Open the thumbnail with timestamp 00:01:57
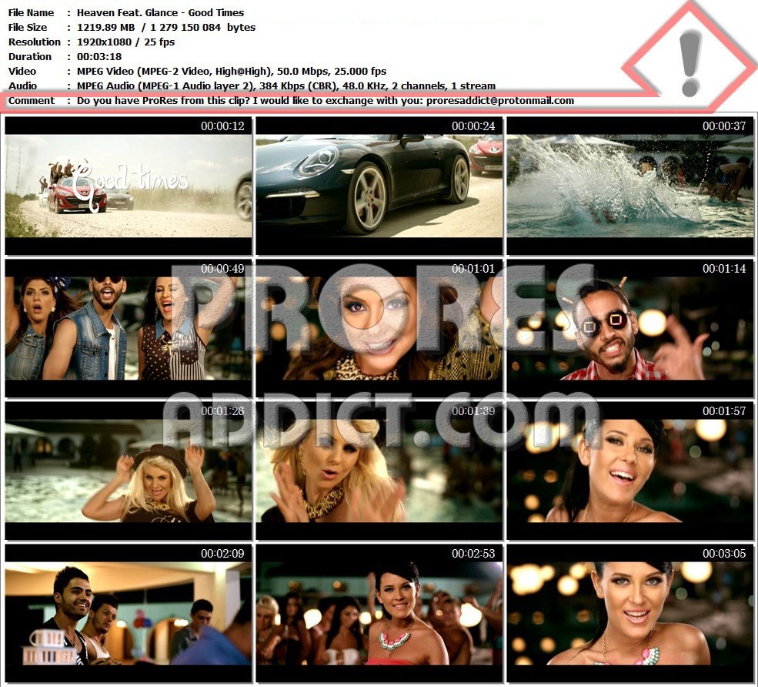The image size is (758, 687). [630, 471]
